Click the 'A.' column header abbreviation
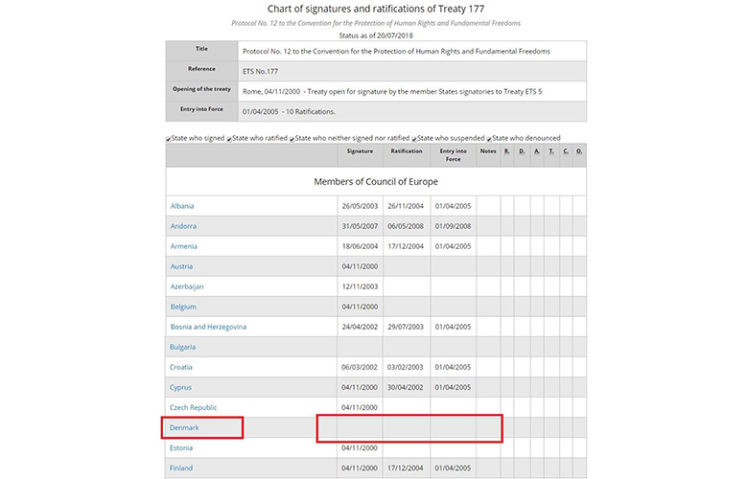Screen dimensions: 748x479 537,151
